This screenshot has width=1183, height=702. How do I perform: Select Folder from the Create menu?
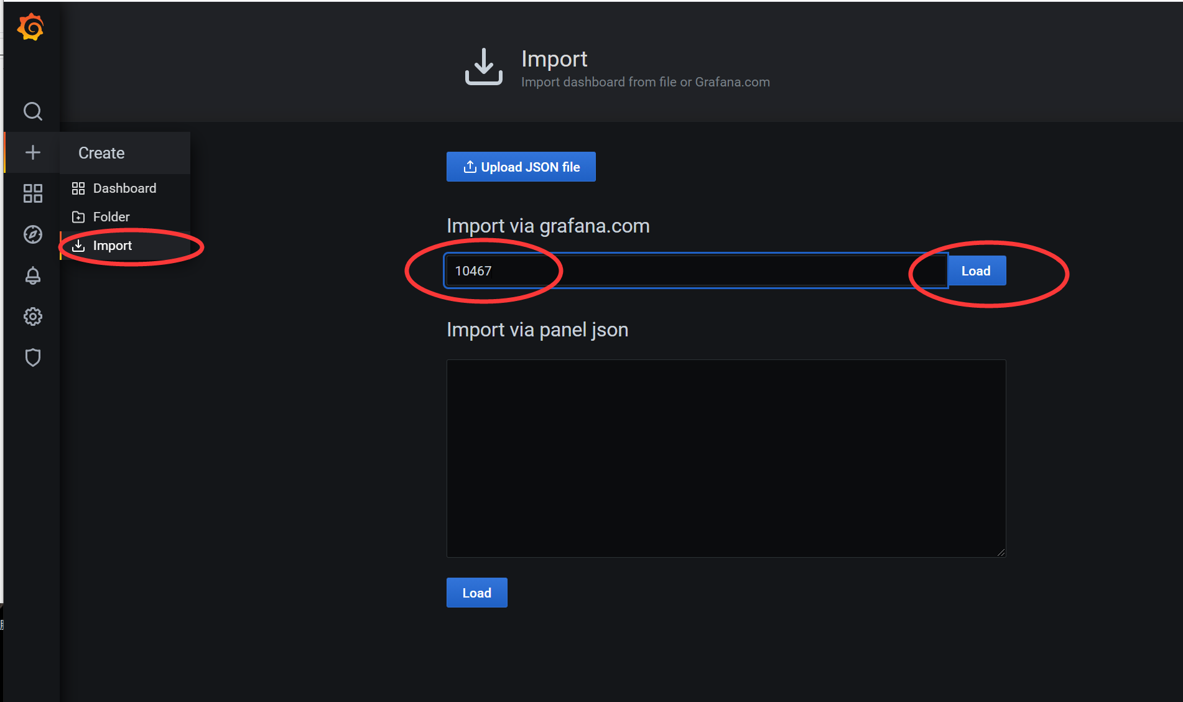(125, 217)
